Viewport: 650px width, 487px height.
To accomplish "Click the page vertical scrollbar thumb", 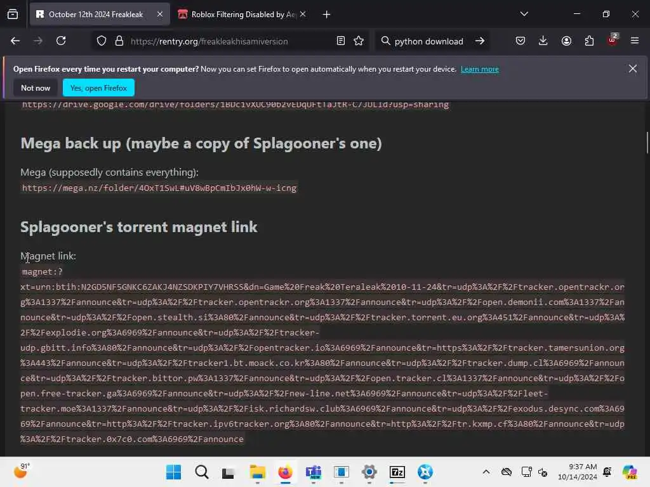I will point(647,143).
